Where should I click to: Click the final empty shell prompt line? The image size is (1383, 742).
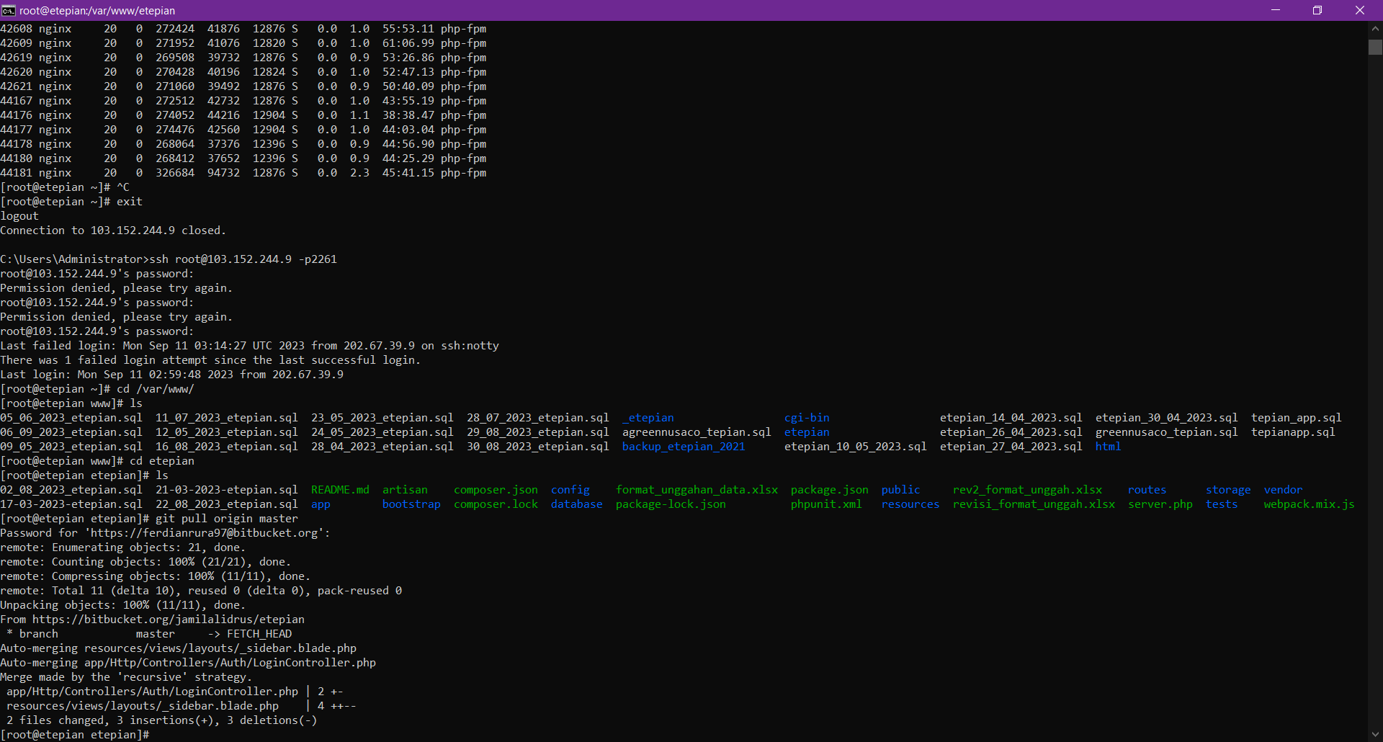[x=75, y=735]
